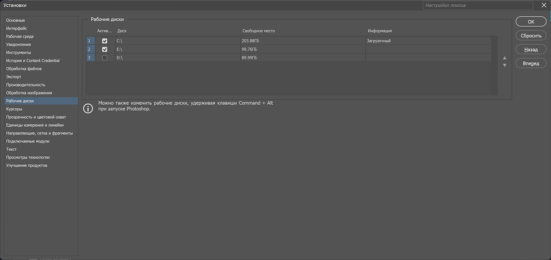This screenshot has height=260, width=551.
Task: Enable the active checkbox for disk D:\
Action: [x=105, y=58]
